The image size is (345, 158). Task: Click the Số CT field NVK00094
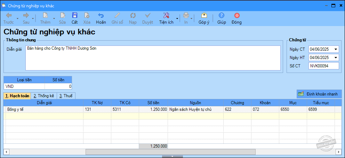324,66
